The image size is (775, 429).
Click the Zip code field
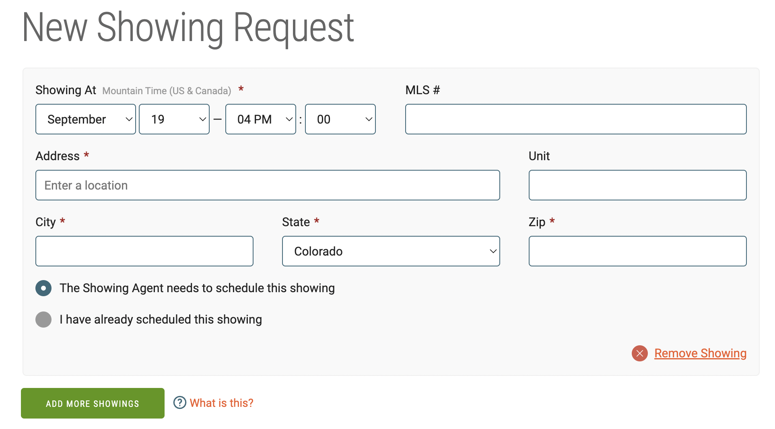pyautogui.click(x=637, y=251)
